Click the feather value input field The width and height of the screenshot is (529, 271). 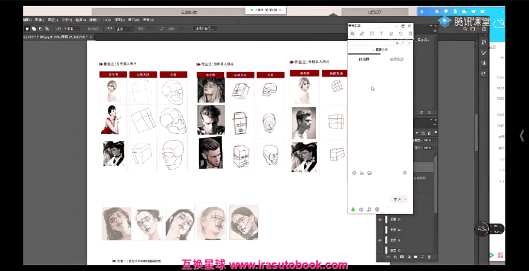coord(72,29)
